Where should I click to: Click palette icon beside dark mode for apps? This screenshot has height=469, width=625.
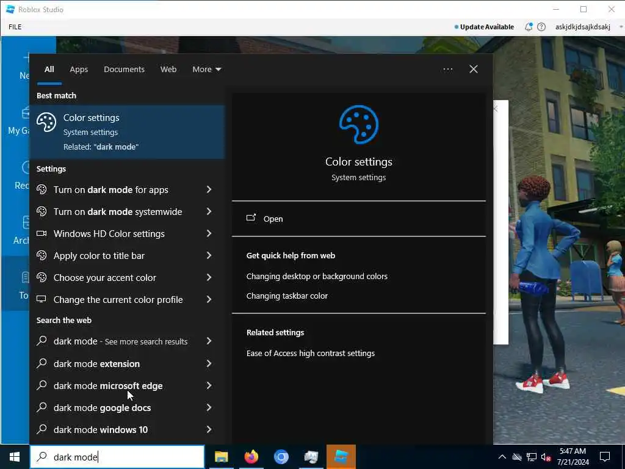pos(42,189)
